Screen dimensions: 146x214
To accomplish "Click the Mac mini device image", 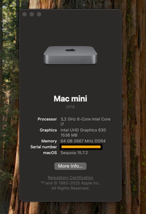I will pos(70,55).
